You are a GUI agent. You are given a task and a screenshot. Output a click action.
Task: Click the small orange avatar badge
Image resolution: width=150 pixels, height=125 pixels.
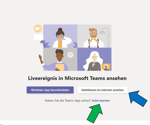point(106,67)
